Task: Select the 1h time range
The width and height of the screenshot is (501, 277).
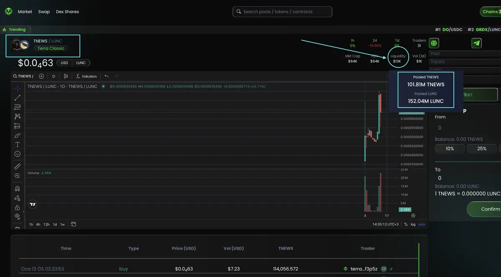Action: pos(31,224)
